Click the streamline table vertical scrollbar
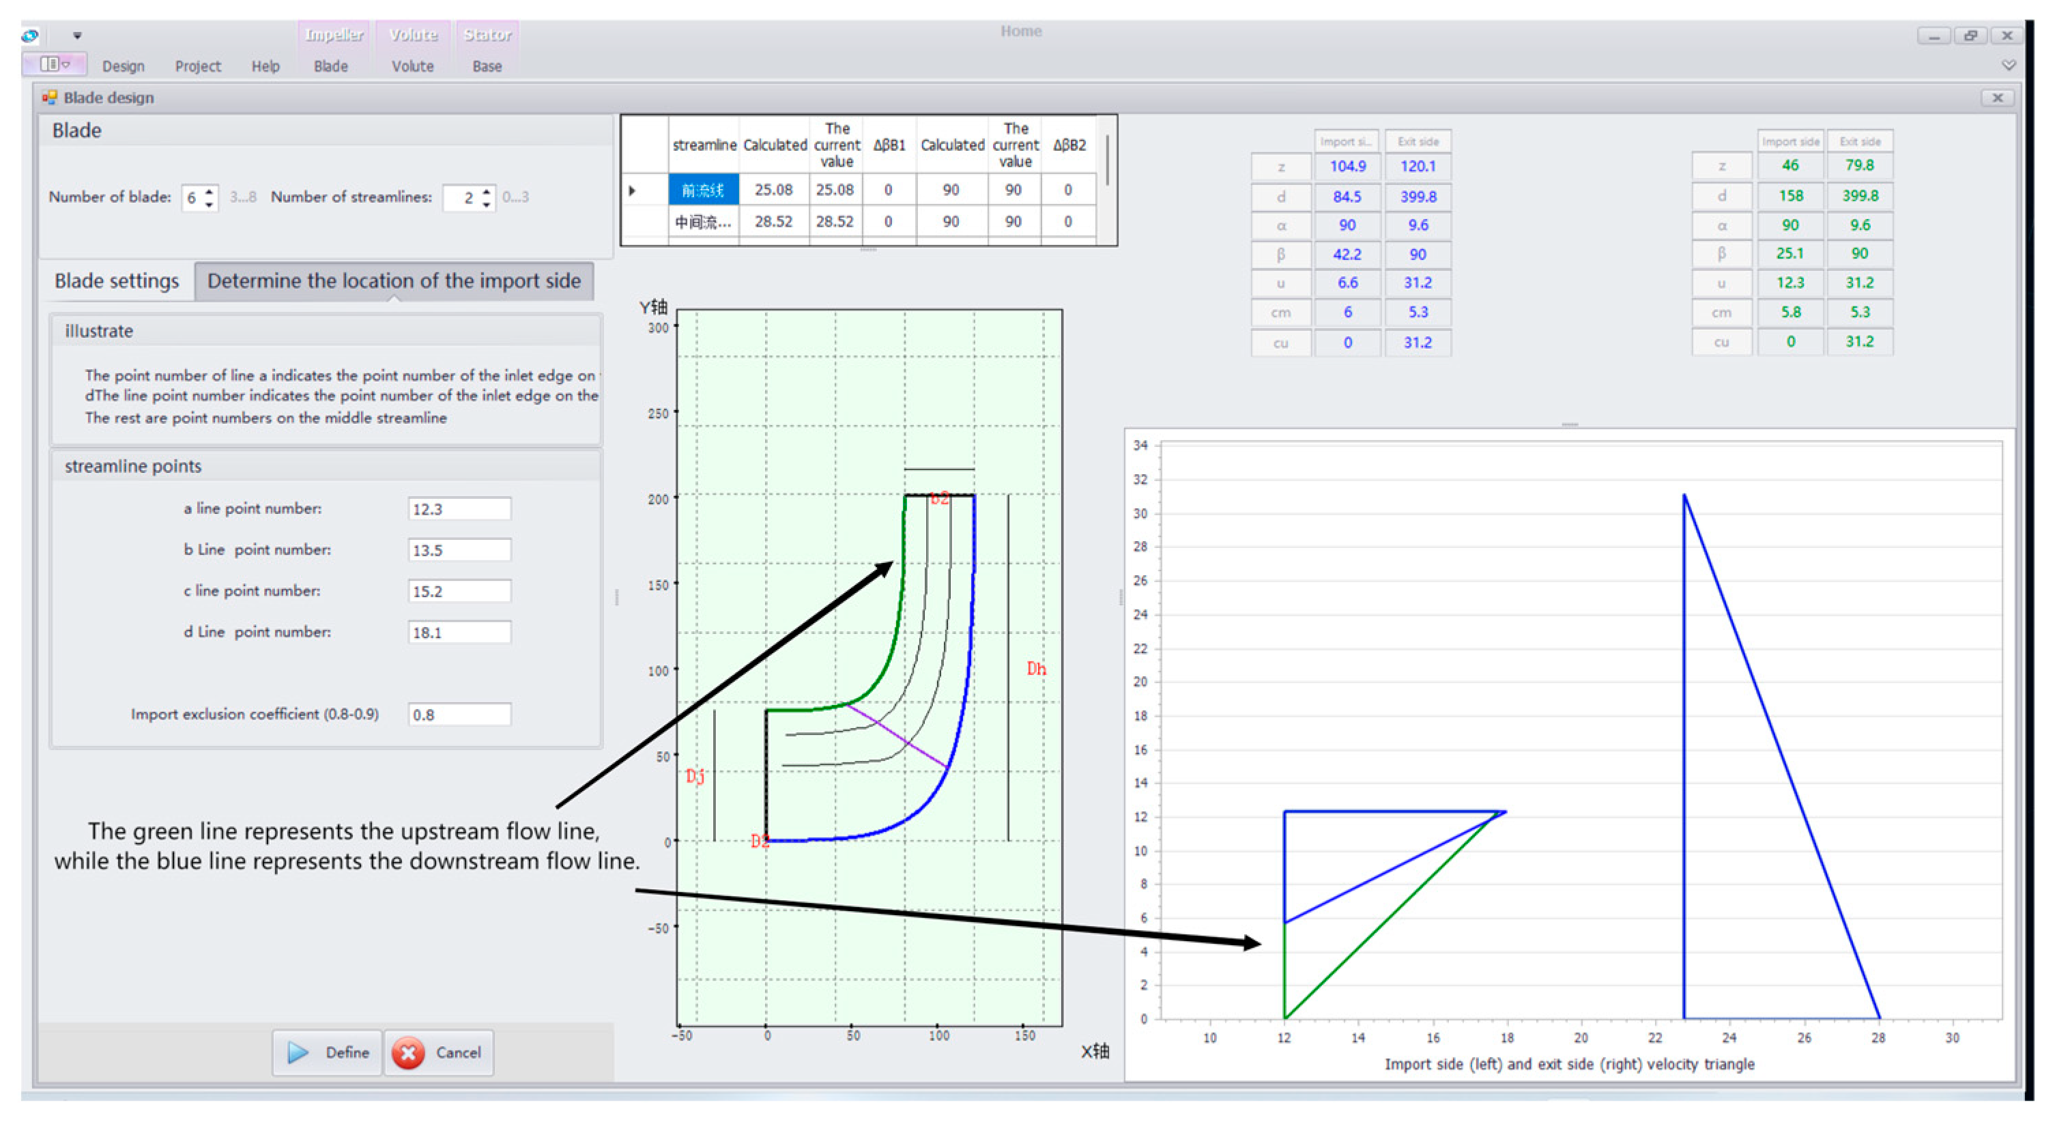Viewport: 2055px width, 1126px height. 1107,160
